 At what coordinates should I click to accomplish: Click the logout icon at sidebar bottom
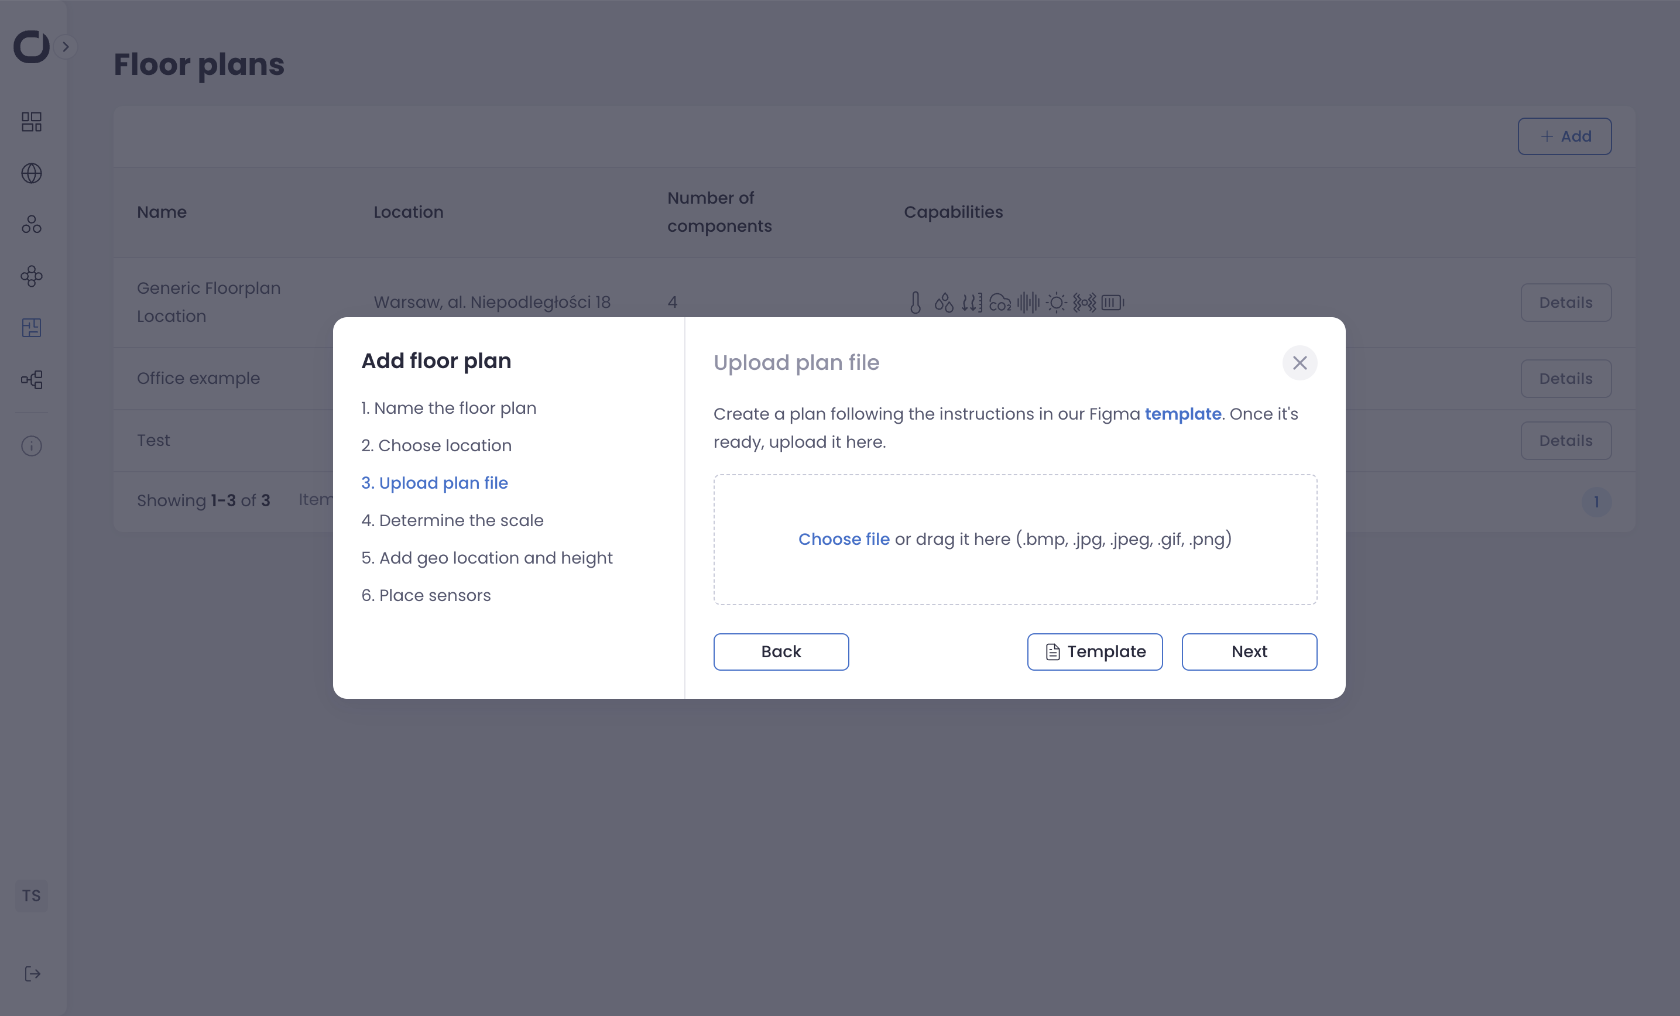click(32, 974)
